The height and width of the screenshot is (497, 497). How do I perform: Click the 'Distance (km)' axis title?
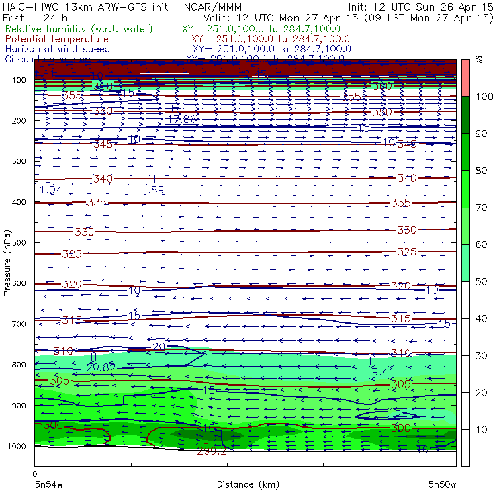tap(248, 484)
